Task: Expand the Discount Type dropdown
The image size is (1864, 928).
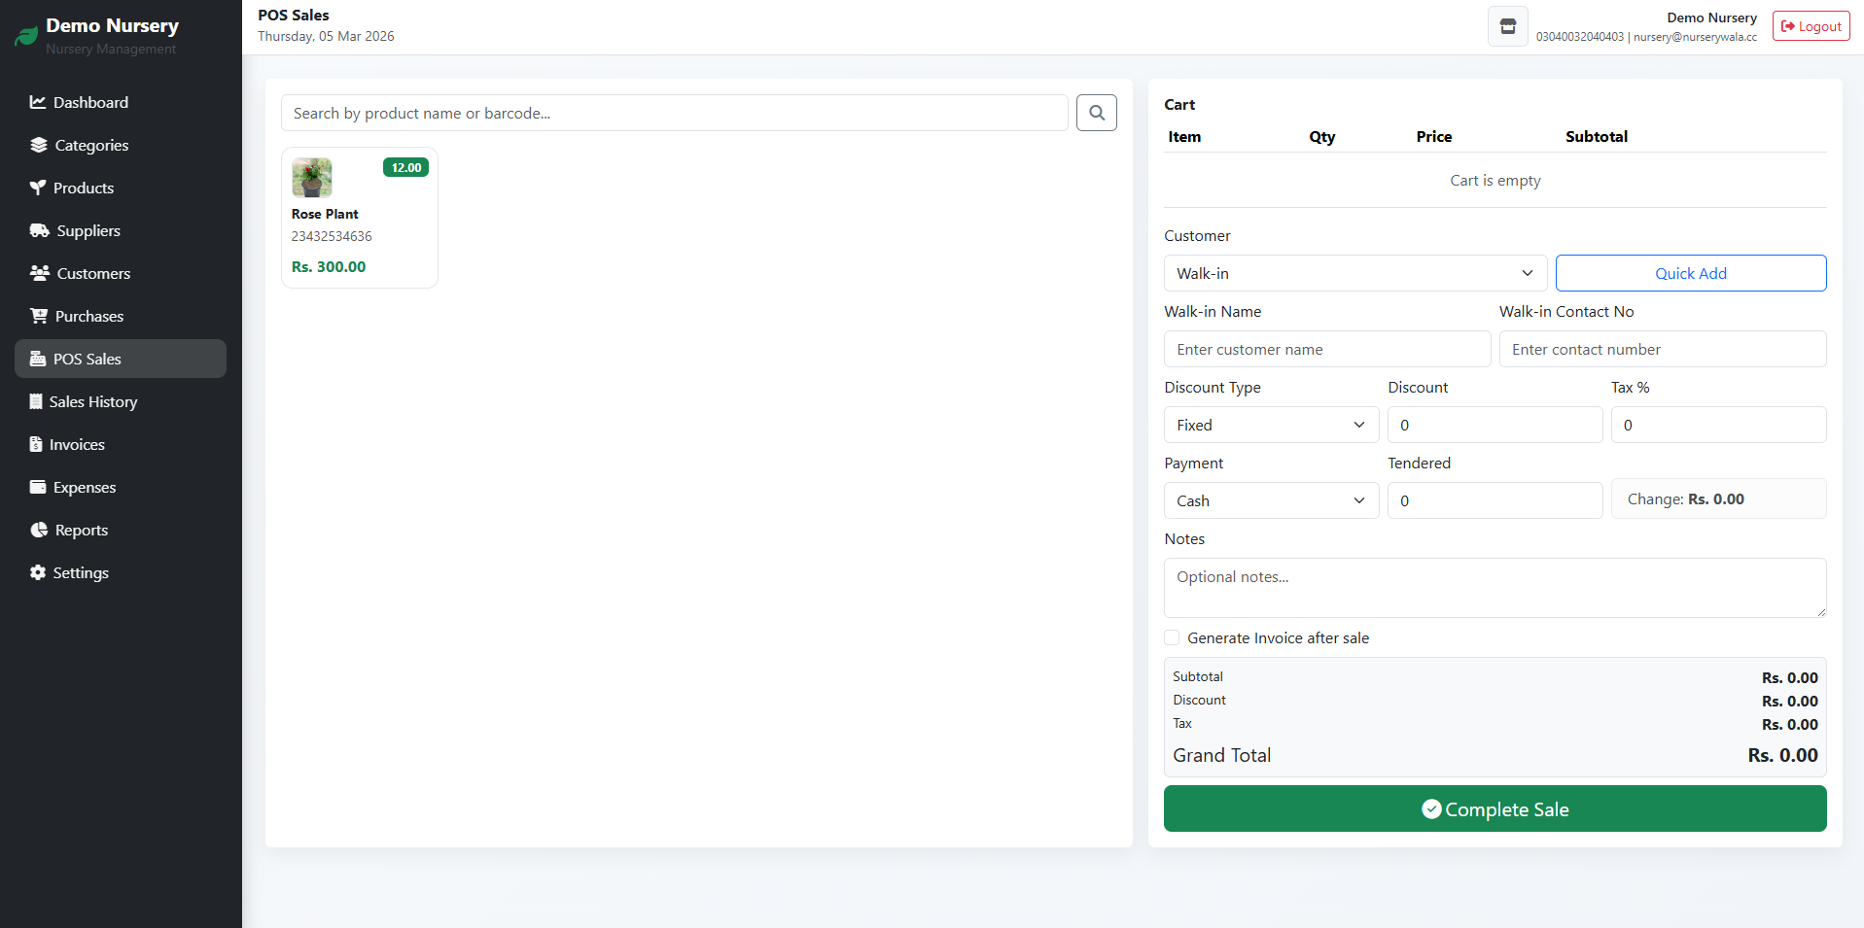Action: pyautogui.click(x=1270, y=425)
